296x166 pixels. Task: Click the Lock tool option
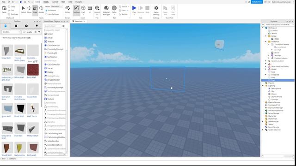tap(122, 10)
